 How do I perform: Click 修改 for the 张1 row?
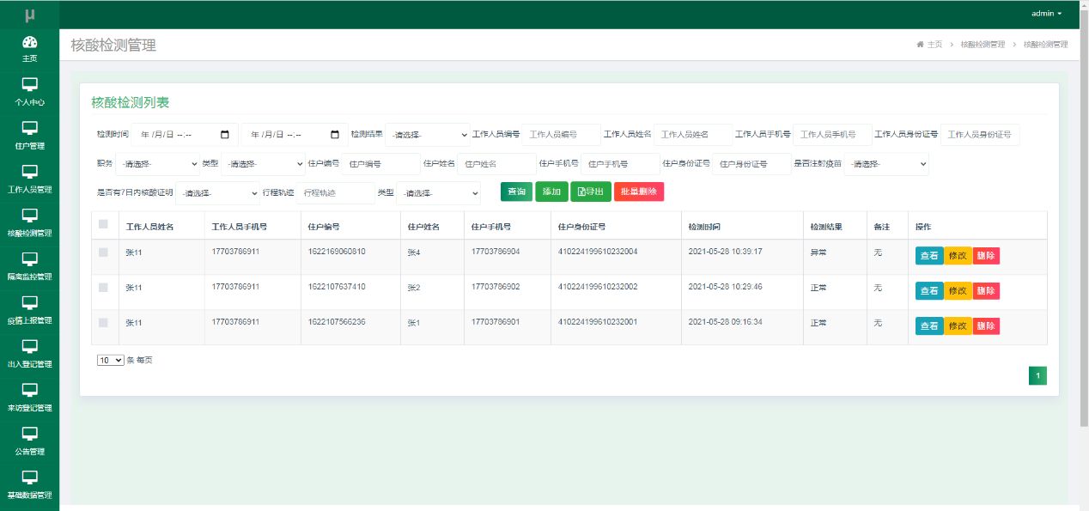tap(958, 326)
